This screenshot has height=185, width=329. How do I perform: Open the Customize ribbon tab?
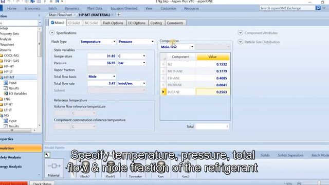pyautogui.click(x=168, y=8)
